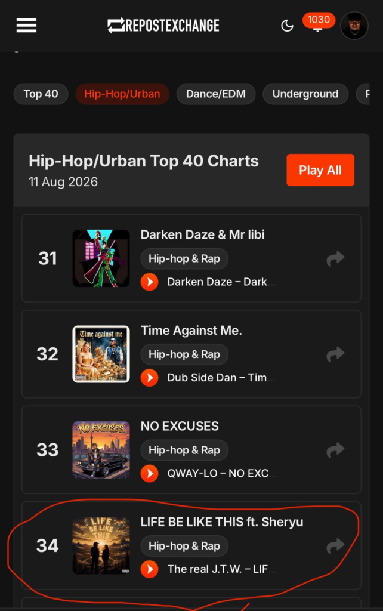Toggle dark mode with the moon icon
This screenshot has height=611, width=383.
pyautogui.click(x=287, y=26)
